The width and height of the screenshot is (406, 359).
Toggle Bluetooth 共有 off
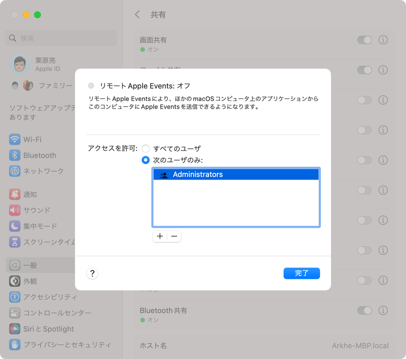(x=365, y=310)
